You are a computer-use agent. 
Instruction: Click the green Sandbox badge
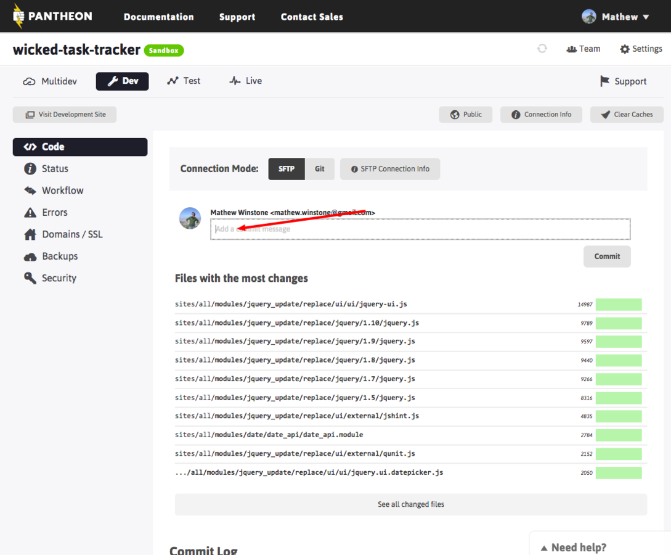tap(164, 51)
